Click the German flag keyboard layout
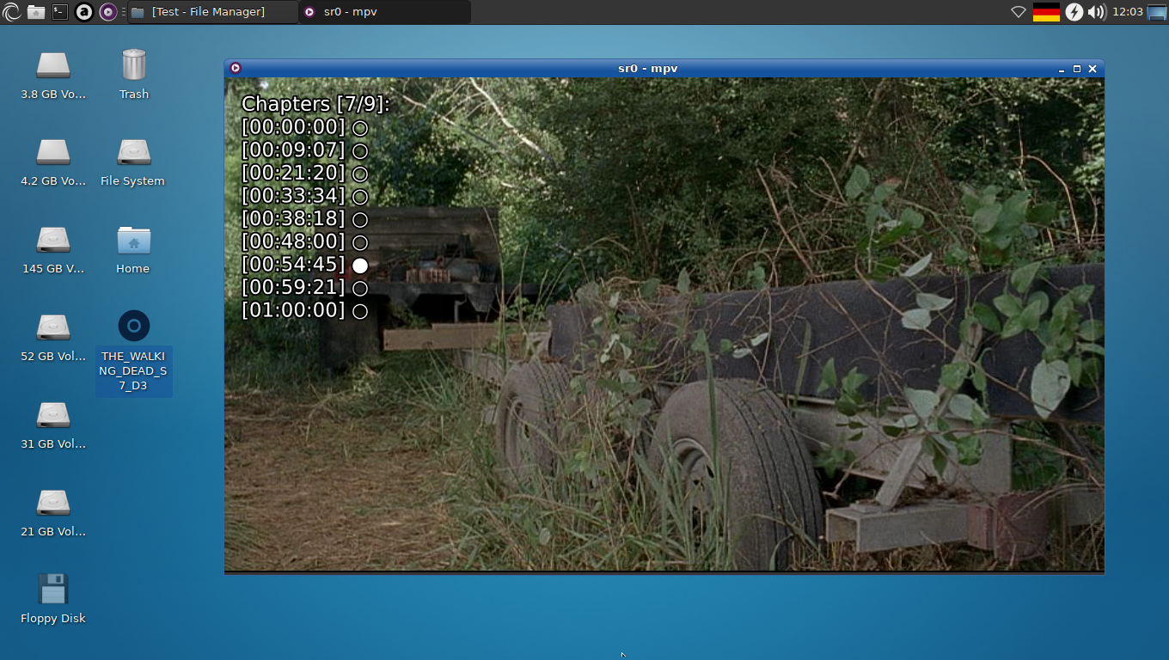Image resolution: width=1169 pixels, height=660 pixels. coord(1046,12)
